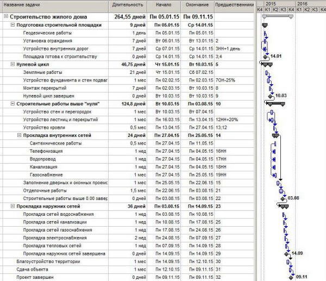Image resolution: width=326 pixels, height=281 pixels.
Task: Select the Водопровод task name
Action: click(x=42, y=159)
